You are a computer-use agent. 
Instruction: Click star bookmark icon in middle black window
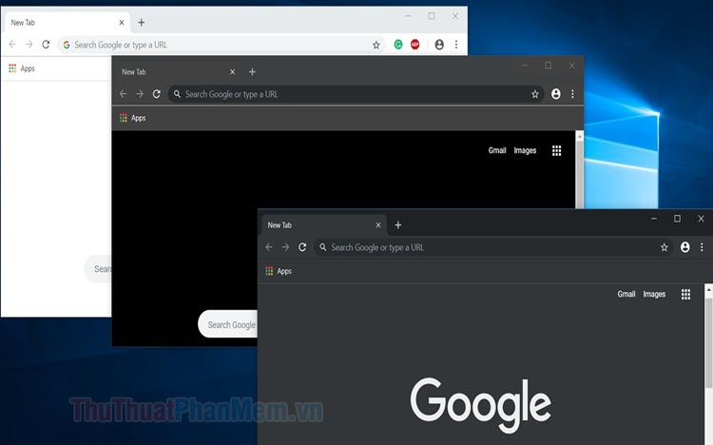click(534, 94)
